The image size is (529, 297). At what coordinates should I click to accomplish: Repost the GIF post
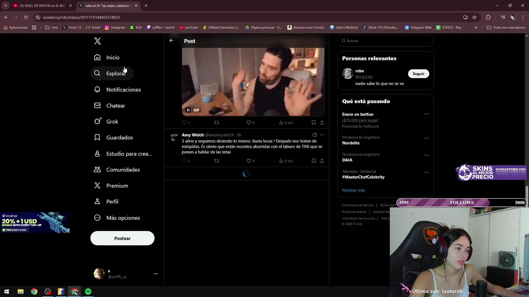click(x=217, y=123)
